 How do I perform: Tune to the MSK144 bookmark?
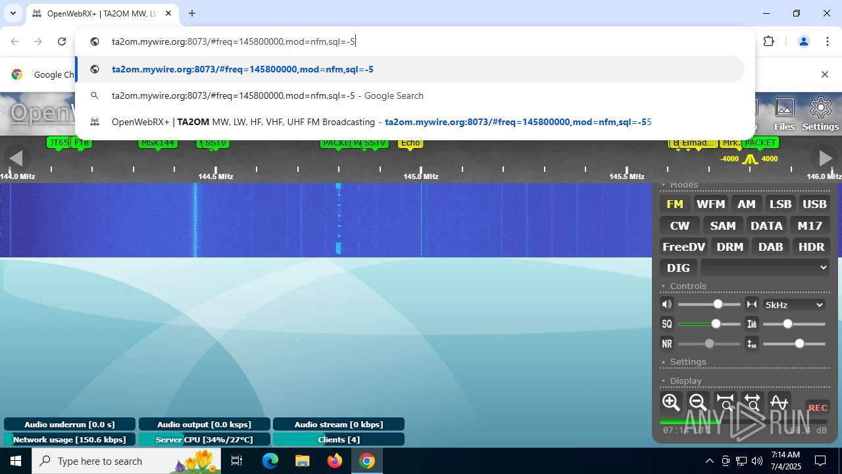(158, 142)
